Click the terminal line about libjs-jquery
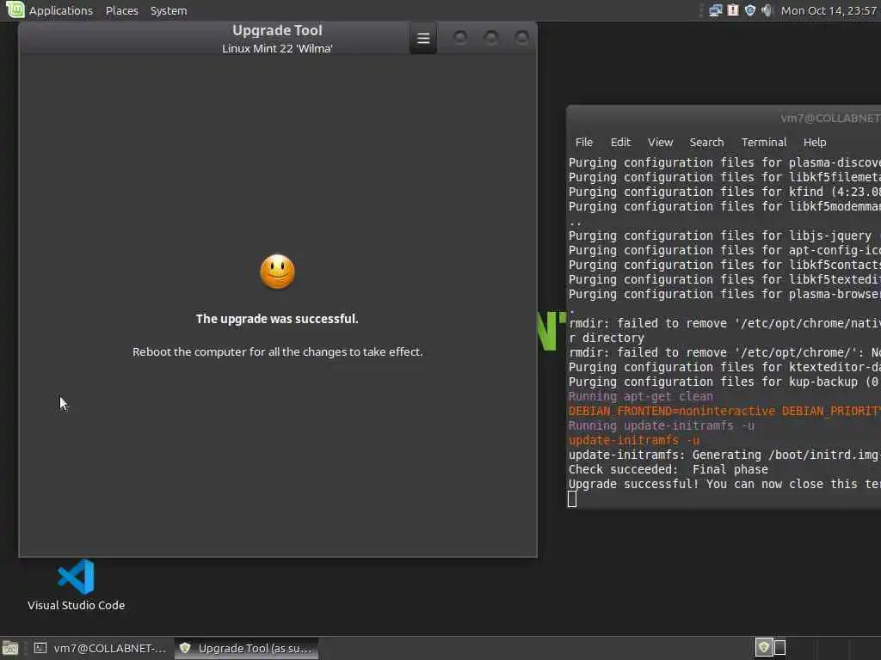The height and width of the screenshot is (660, 881). 724,235
